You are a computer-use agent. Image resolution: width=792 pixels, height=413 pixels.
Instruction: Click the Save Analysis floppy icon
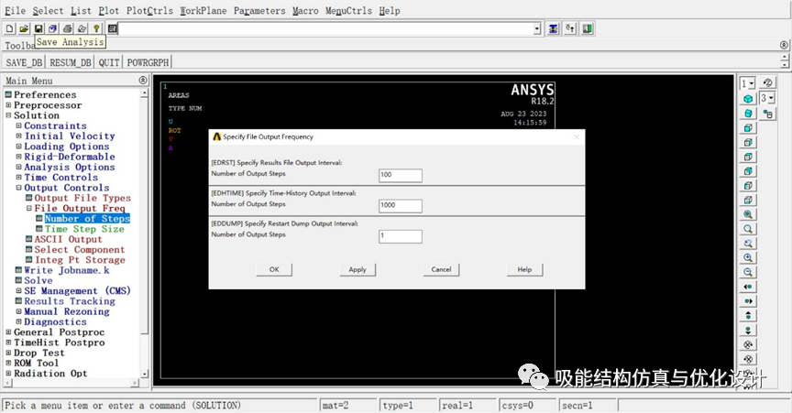pyautogui.click(x=38, y=28)
